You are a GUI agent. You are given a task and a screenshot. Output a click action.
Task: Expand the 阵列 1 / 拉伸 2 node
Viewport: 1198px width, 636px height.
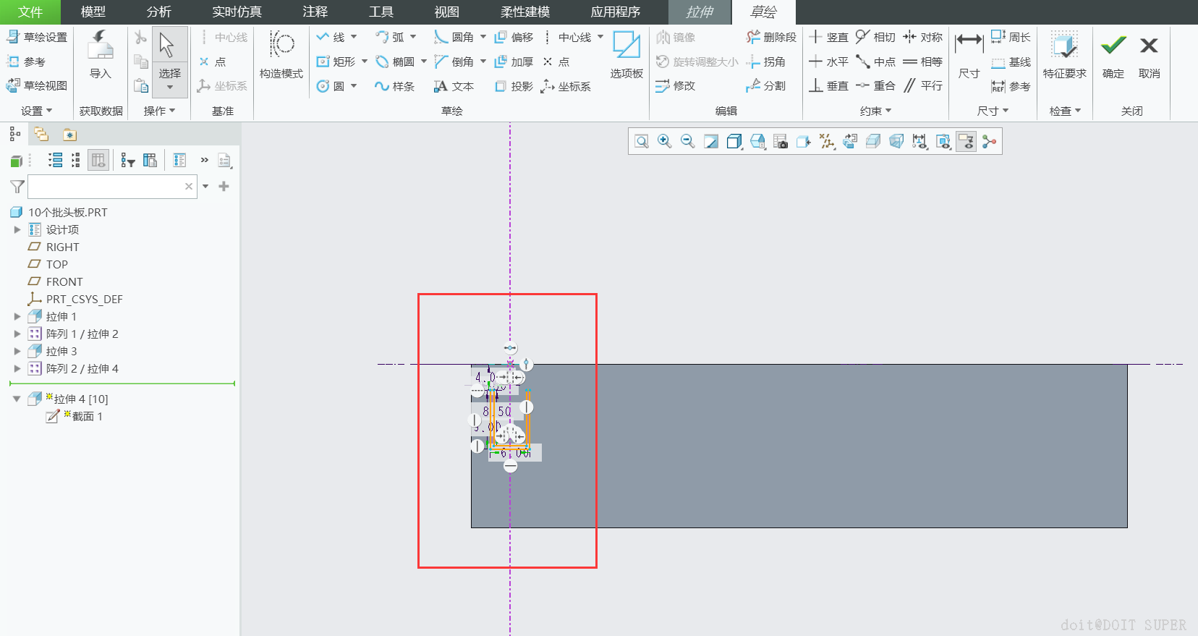pyautogui.click(x=17, y=334)
